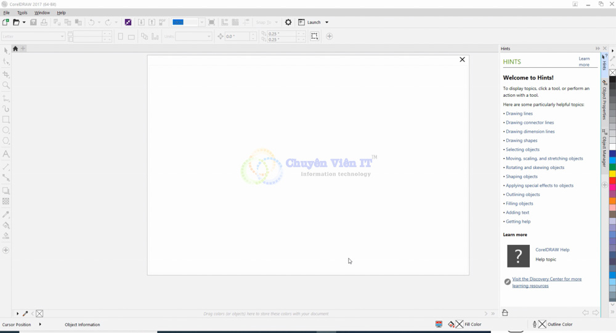The image size is (616, 333).
Task: Open Options via the gear icon
Action: pyautogui.click(x=288, y=22)
